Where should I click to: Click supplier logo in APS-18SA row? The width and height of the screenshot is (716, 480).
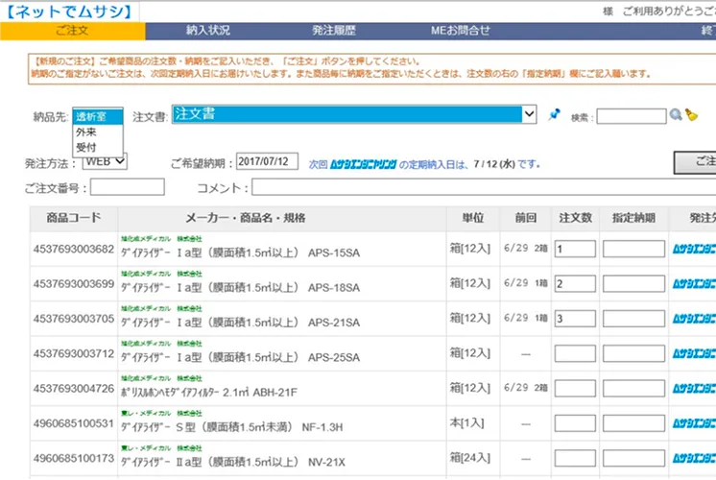[x=694, y=283]
